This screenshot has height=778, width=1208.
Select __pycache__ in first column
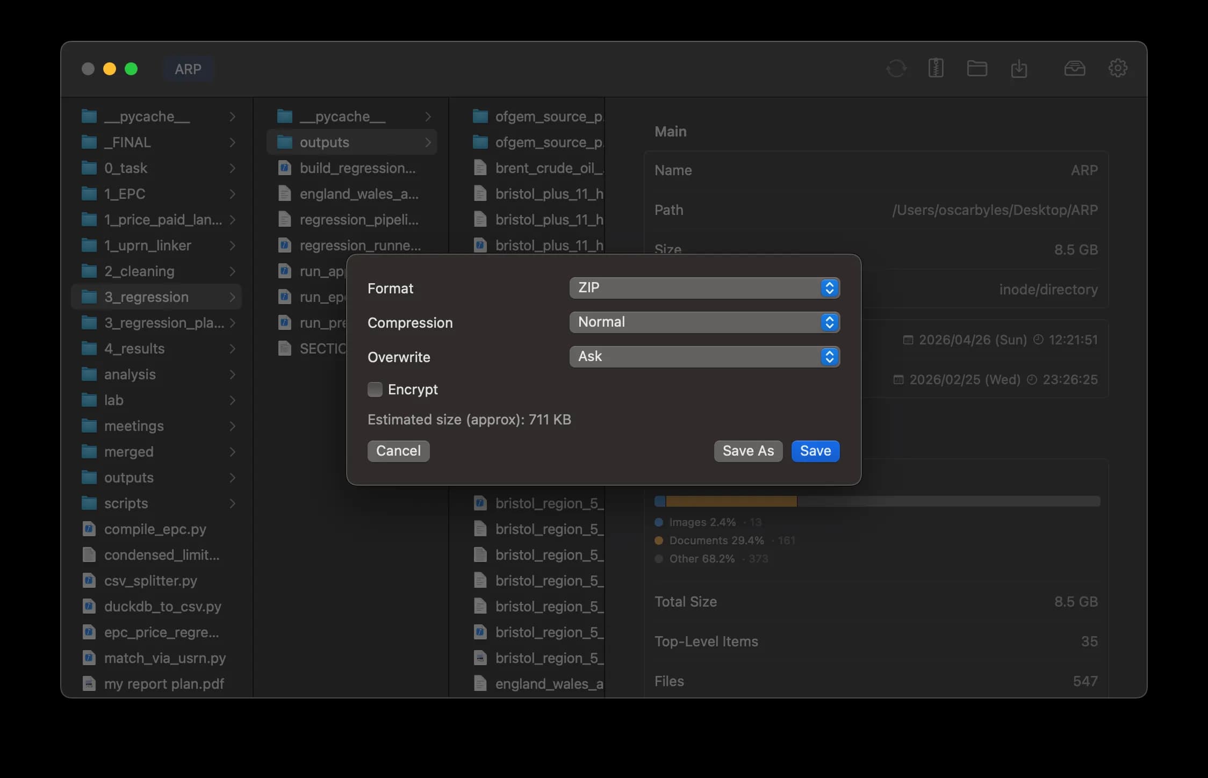point(156,117)
